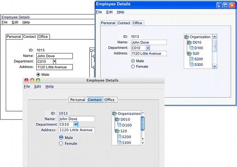Click Name field in Windows-style window
Screen dimensions: 237x167
pos(149,42)
